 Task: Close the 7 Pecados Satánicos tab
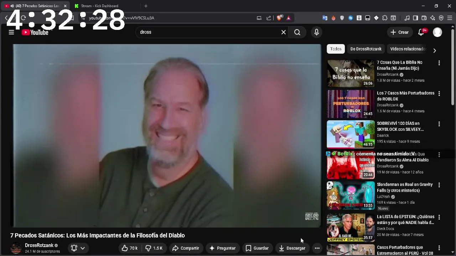click(65, 6)
